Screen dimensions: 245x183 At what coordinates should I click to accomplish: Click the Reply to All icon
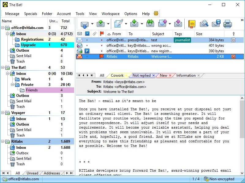150,24
